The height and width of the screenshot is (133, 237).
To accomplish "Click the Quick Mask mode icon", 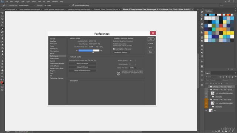I will point(2,87).
